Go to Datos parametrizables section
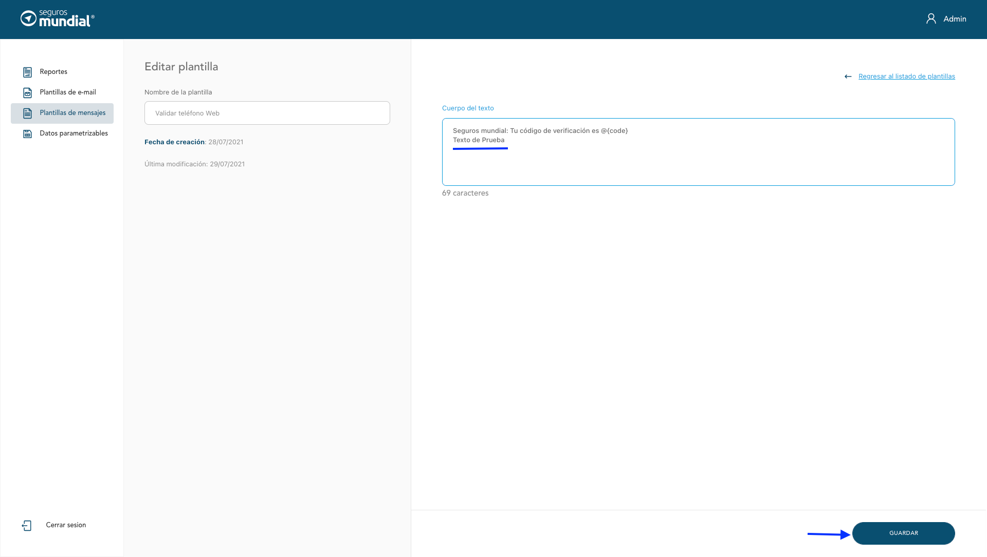987x557 pixels. [x=74, y=133]
